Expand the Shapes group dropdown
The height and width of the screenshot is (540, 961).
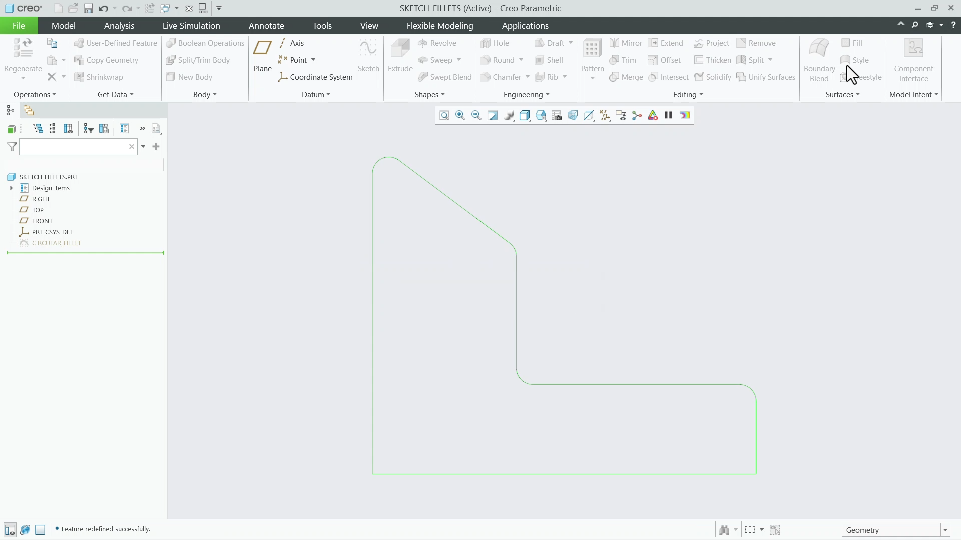coord(429,95)
